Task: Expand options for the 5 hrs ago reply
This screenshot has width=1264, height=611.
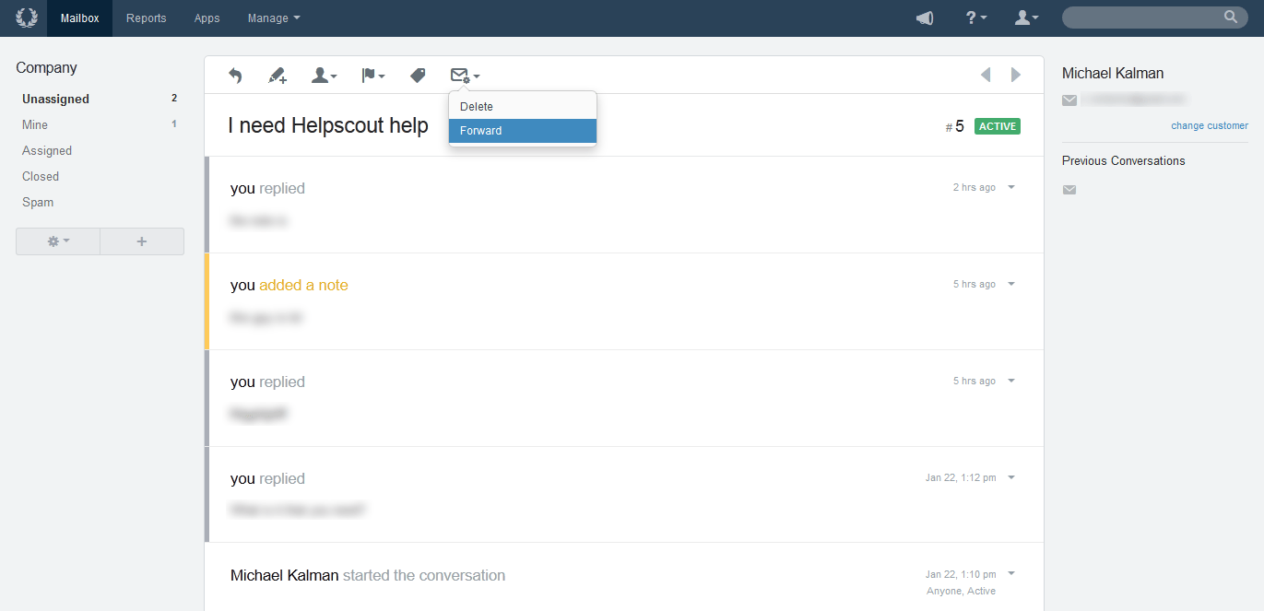Action: [1011, 381]
